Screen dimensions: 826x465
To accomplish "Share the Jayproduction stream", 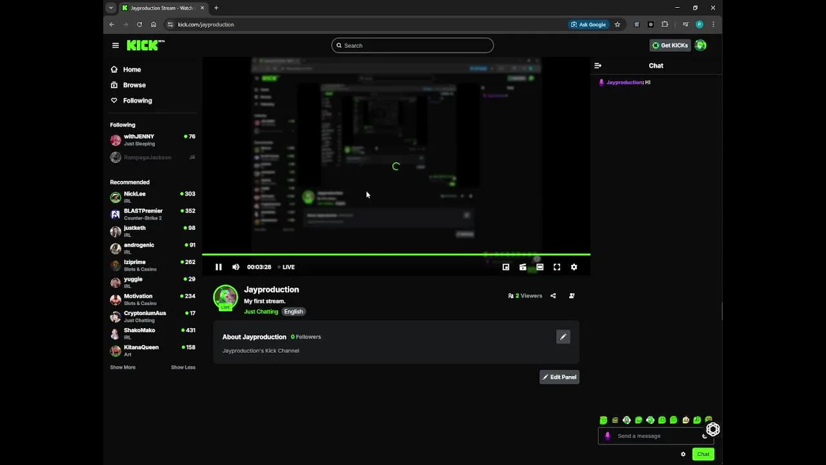I will coord(553,296).
